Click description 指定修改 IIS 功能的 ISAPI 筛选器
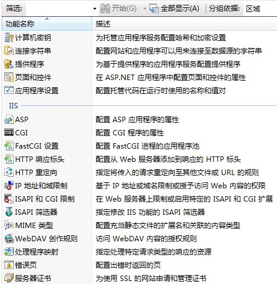This screenshot has width=277, height=284. pyautogui.click(x=150, y=212)
